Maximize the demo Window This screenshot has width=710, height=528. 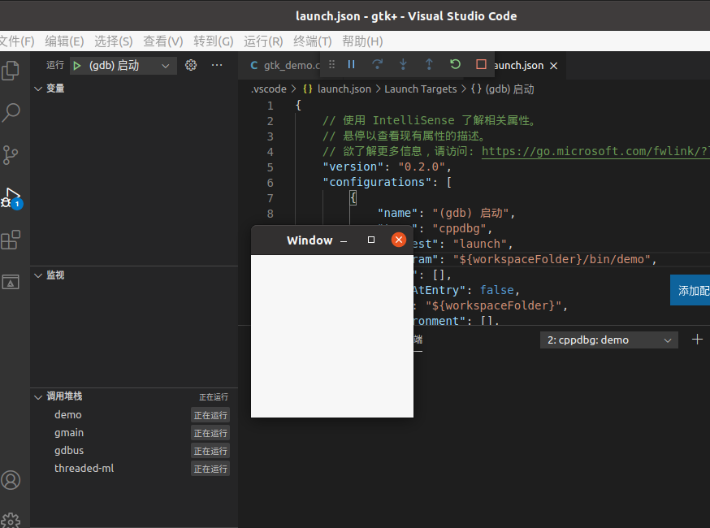click(x=371, y=240)
